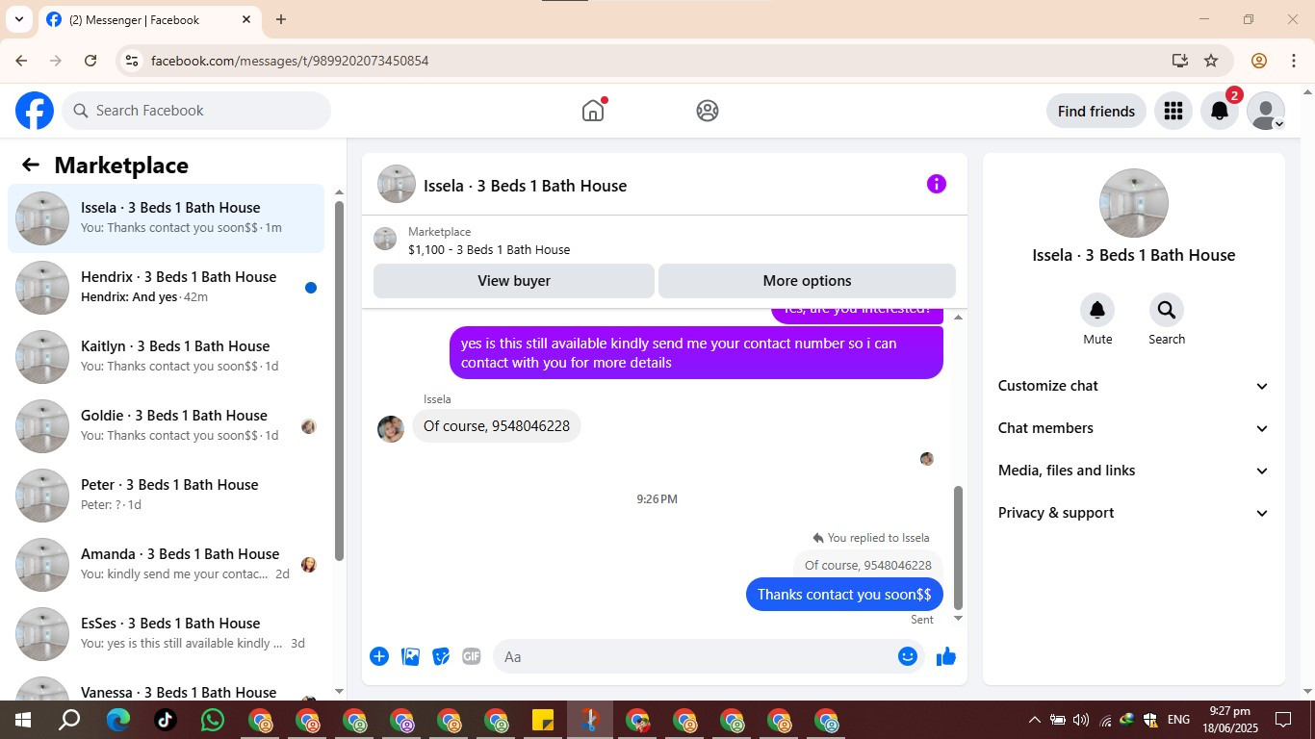
Task: Open the Issela conversation in the list
Action: pos(167,218)
